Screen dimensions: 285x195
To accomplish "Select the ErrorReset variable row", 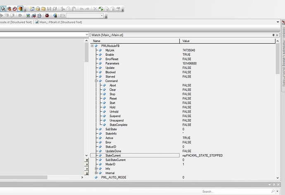I will click(112, 59).
